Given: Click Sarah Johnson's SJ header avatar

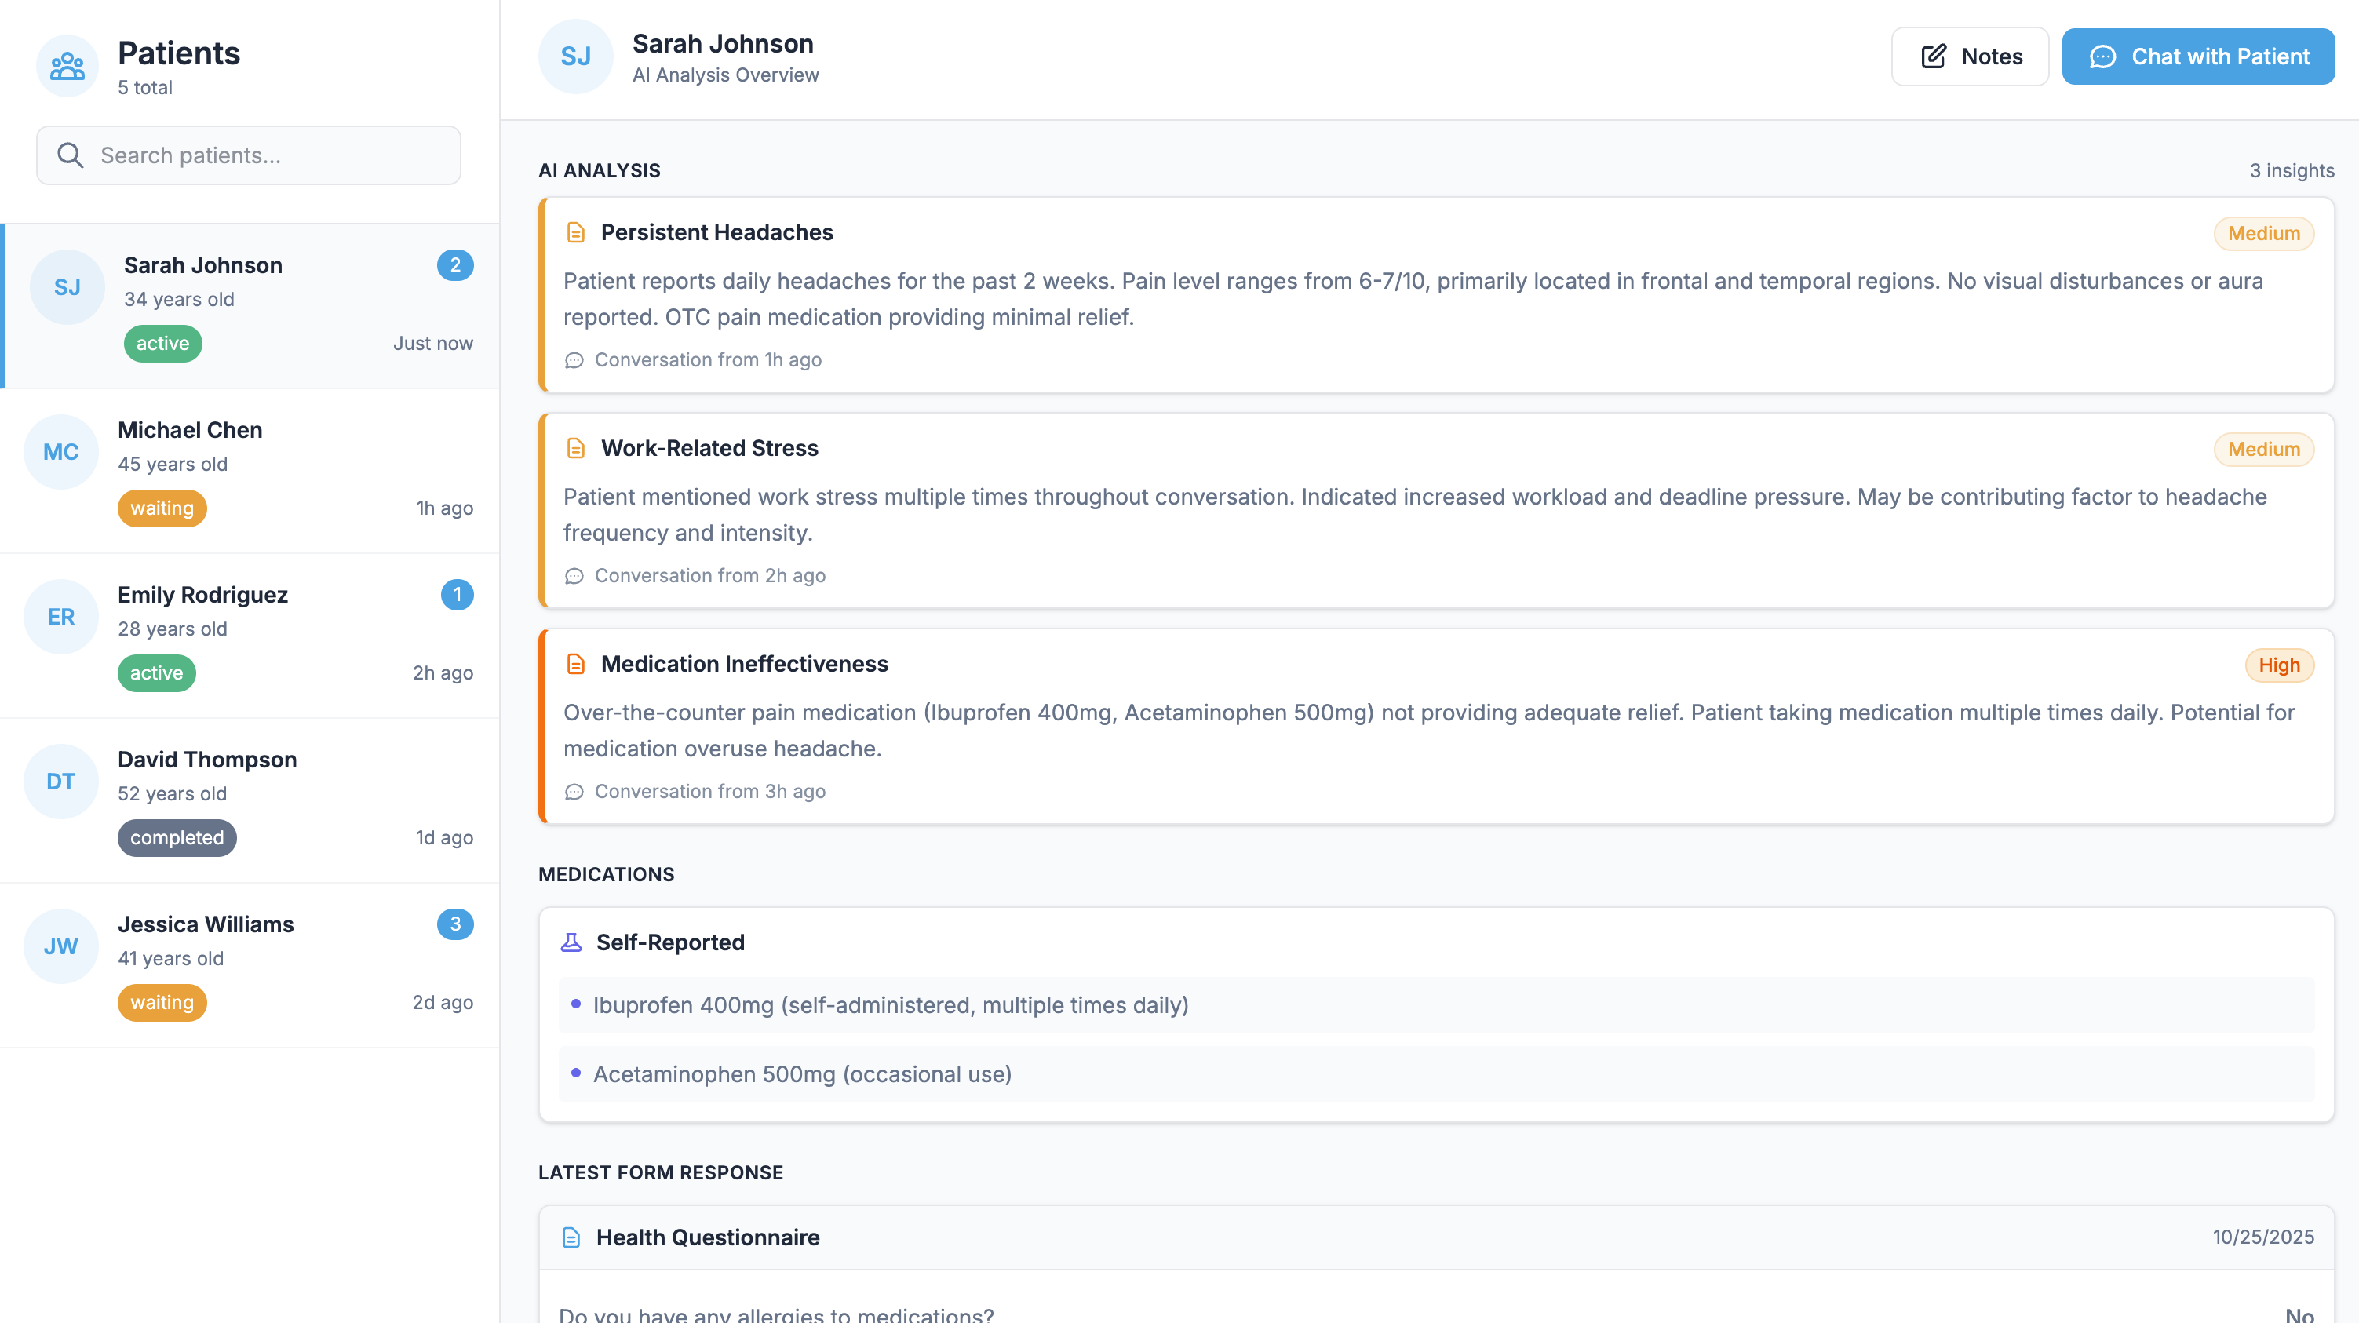Looking at the screenshot, I should point(575,56).
